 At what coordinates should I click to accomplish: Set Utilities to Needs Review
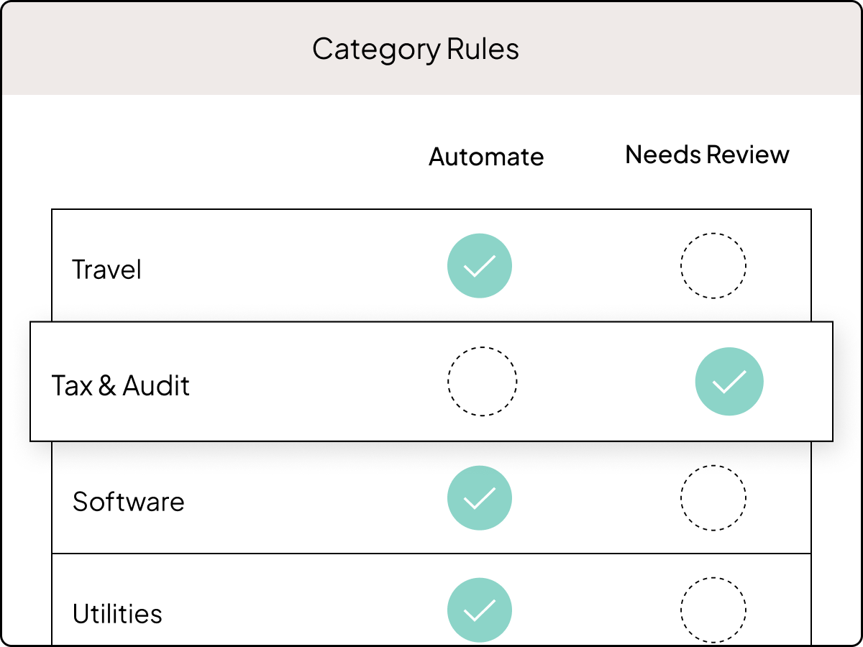pyautogui.click(x=713, y=610)
